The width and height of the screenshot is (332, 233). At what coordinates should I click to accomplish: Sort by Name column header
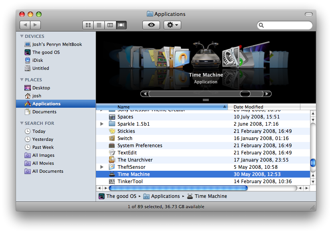[162, 107]
